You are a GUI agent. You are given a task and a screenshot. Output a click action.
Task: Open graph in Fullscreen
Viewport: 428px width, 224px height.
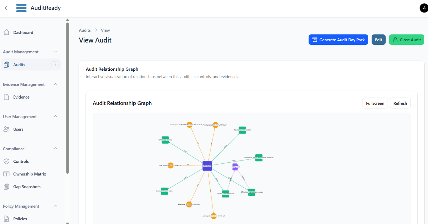(x=375, y=103)
